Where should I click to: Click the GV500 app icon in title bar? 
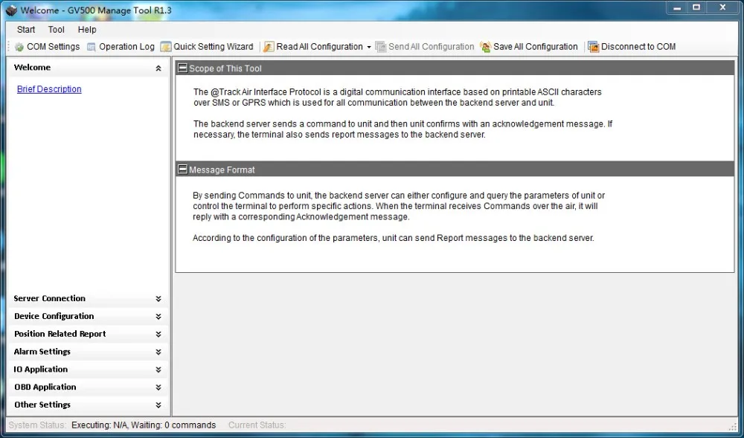coord(11,10)
